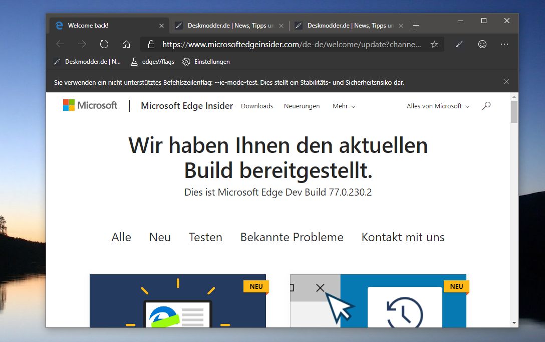Viewport: 545px width, 342px height.
Task: Click the address bar URL field
Action: click(x=291, y=44)
